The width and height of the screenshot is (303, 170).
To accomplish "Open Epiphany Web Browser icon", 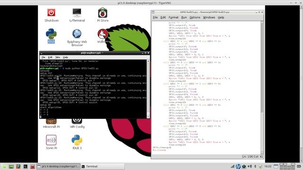I will (x=77, y=38).
